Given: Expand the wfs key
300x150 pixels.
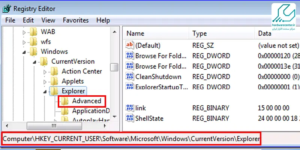Looking at the screenshot, I should point(24,42).
